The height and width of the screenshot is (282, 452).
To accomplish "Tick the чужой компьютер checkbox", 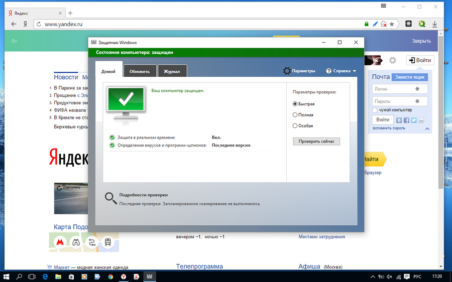I will coord(375,110).
